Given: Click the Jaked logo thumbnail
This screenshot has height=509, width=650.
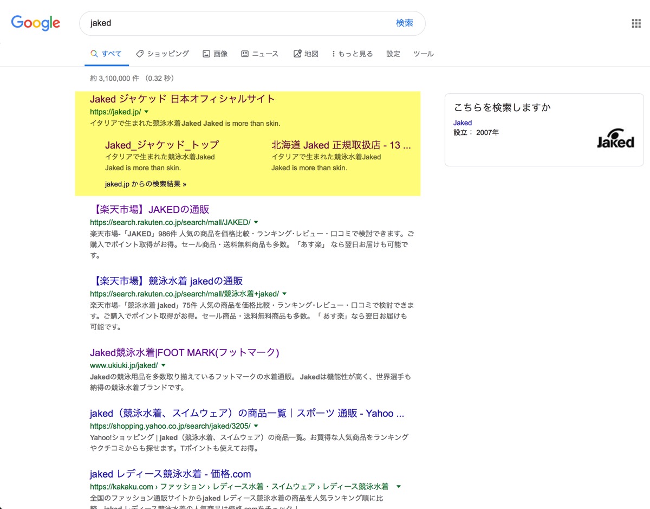Looking at the screenshot, I should [x=615, y=138].
